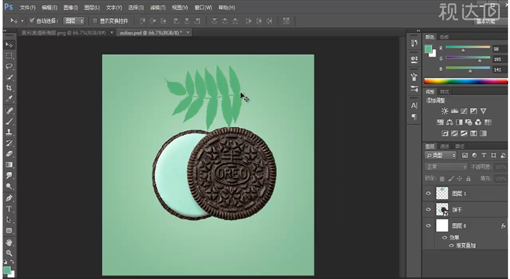
Task: Open tool preset picker arrow
Action: click(x=22, y=21)
